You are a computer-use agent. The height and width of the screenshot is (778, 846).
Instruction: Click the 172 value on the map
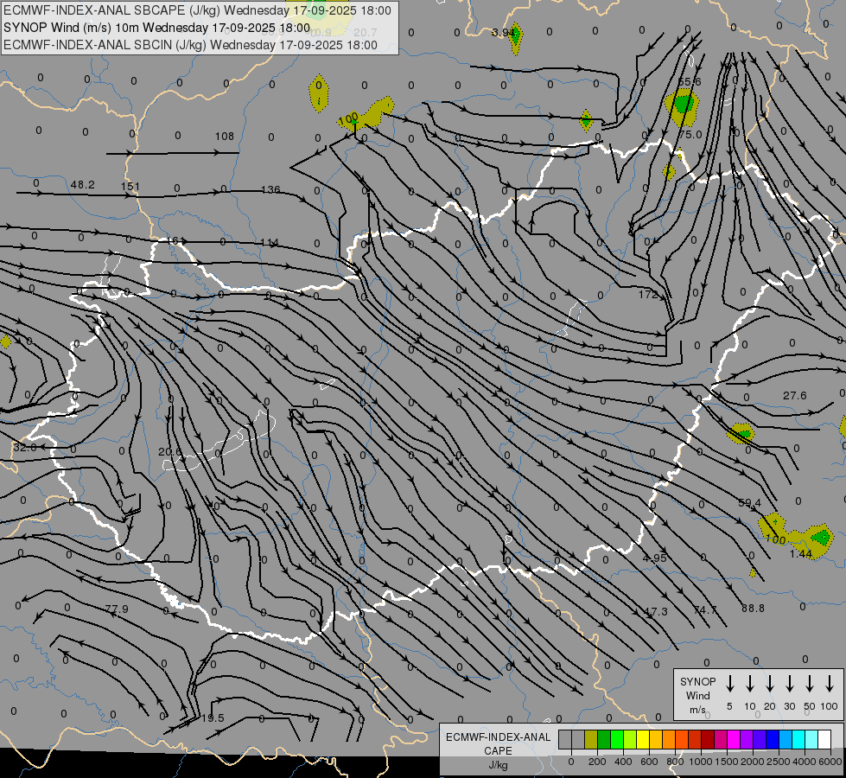[648, 295]
